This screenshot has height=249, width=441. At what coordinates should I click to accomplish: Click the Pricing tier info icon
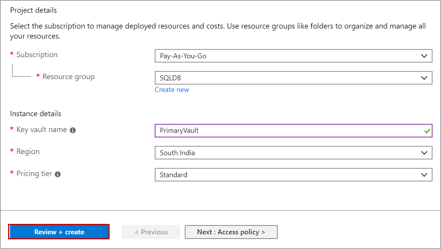pyautogui.click(x=57, y=174)
